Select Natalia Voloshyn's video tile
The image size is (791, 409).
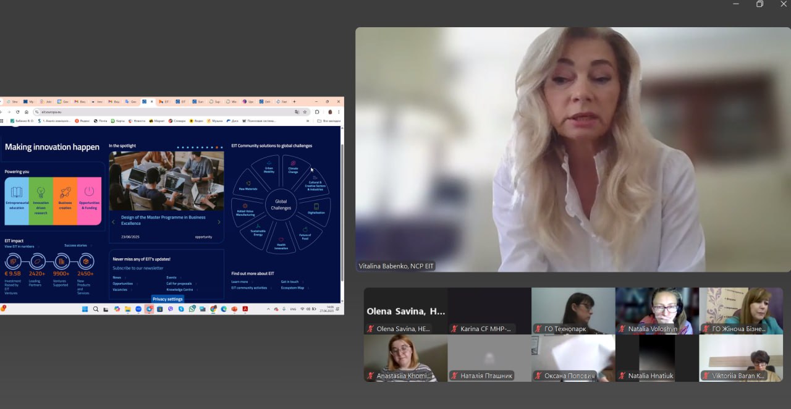[x=656, y=311]
